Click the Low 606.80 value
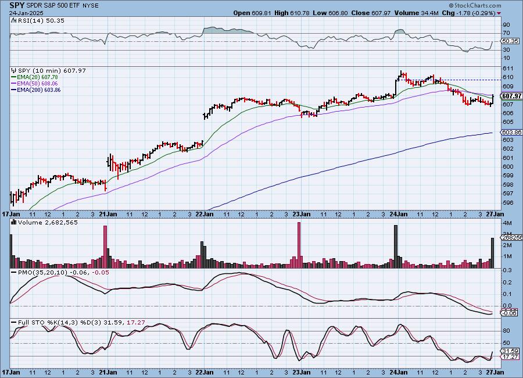The width and height of the screenshot is (523, 378). click(x=330, y=13)
